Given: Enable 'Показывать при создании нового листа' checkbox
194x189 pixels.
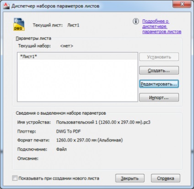Looking at the screenshot, I should 15,178.
